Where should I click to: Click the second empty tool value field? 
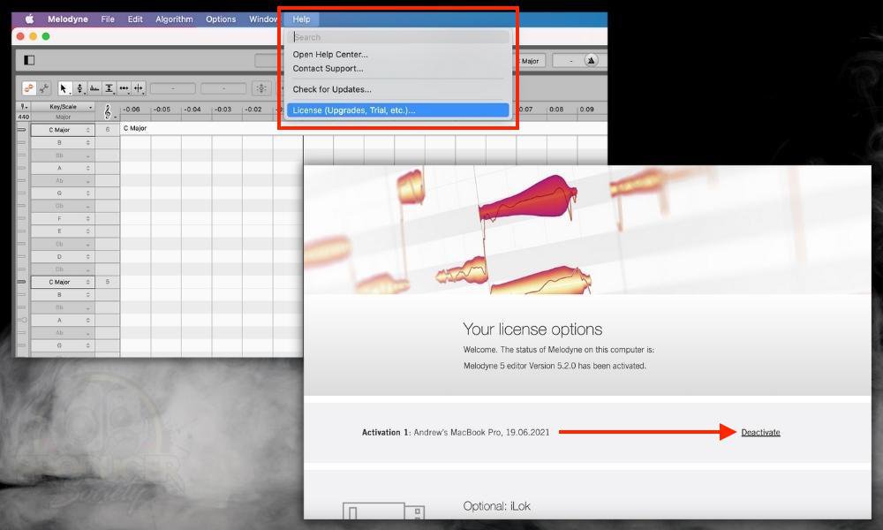[x=223, y=88]
